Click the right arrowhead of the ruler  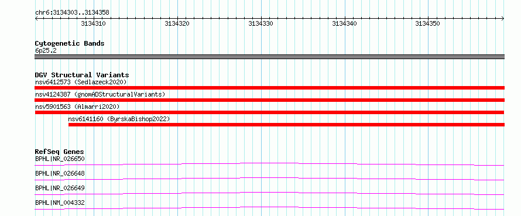pos(503,19)
